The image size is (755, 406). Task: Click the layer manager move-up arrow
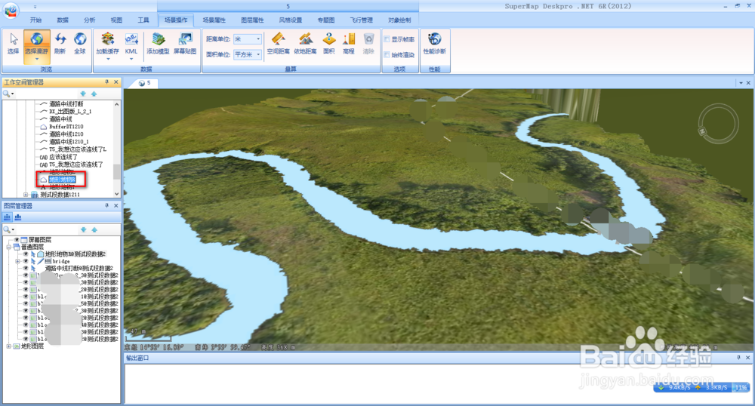(94, 230)
